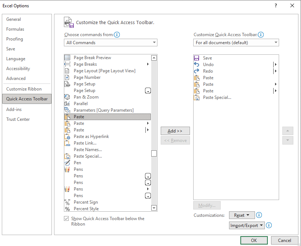The width and height of the screenshot is (301, 246).
Task: Select the Save icon in toolbar list
Action: (x=197, y=58)
